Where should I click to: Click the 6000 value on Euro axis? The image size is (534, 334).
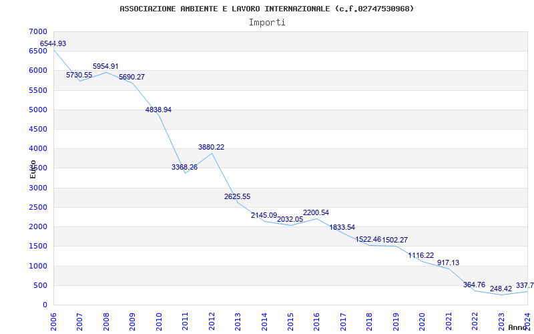pos(39,71)
